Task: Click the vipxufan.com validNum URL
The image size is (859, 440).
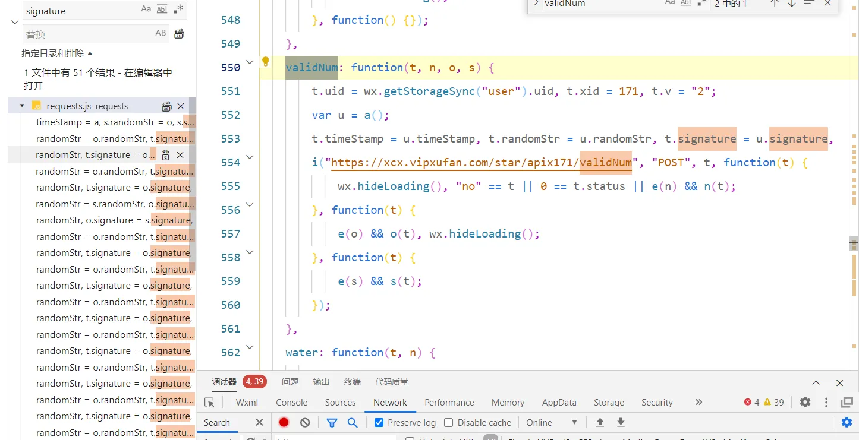Action: tap(482, 163)
